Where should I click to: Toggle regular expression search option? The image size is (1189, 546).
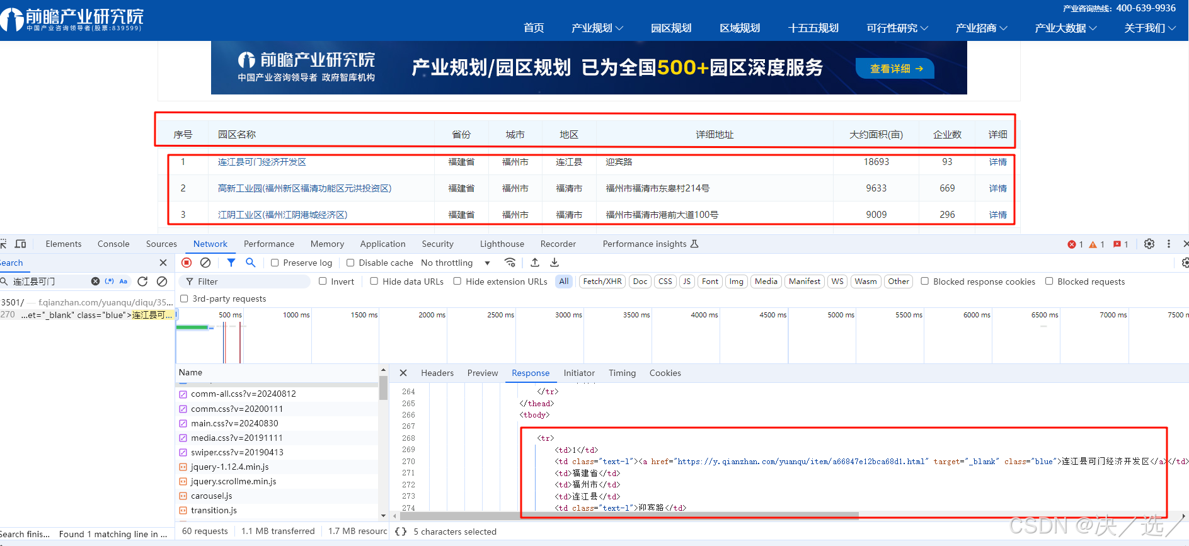coord(110,282)
